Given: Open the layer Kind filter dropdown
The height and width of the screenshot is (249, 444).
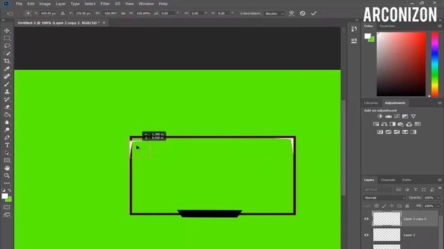Looking at the screenshot, I should [x=378, y=190].
